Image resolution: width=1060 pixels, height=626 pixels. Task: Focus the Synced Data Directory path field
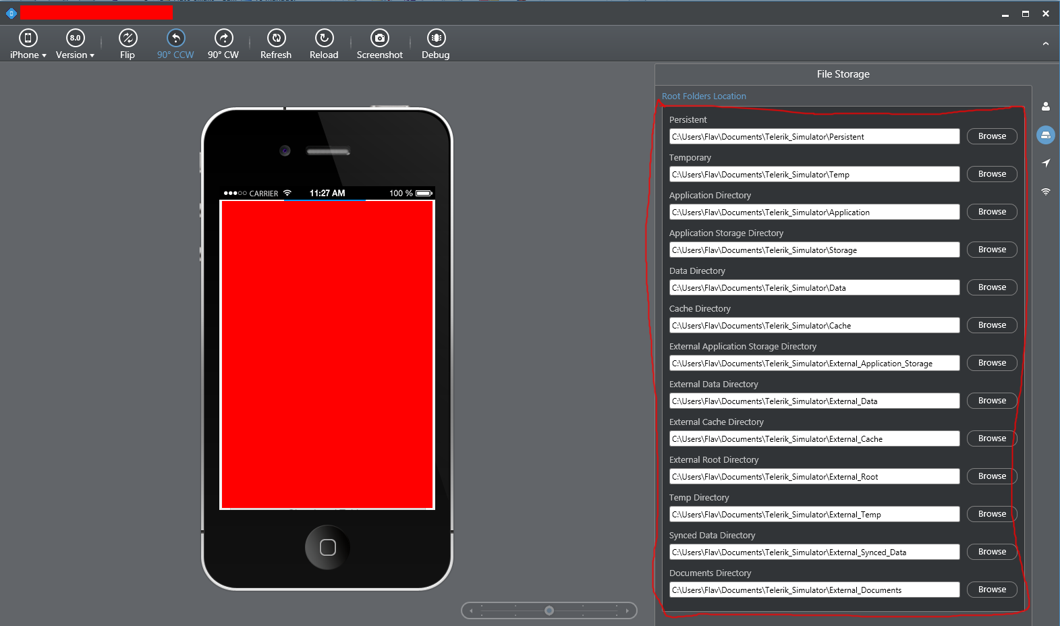coord(814,552)
